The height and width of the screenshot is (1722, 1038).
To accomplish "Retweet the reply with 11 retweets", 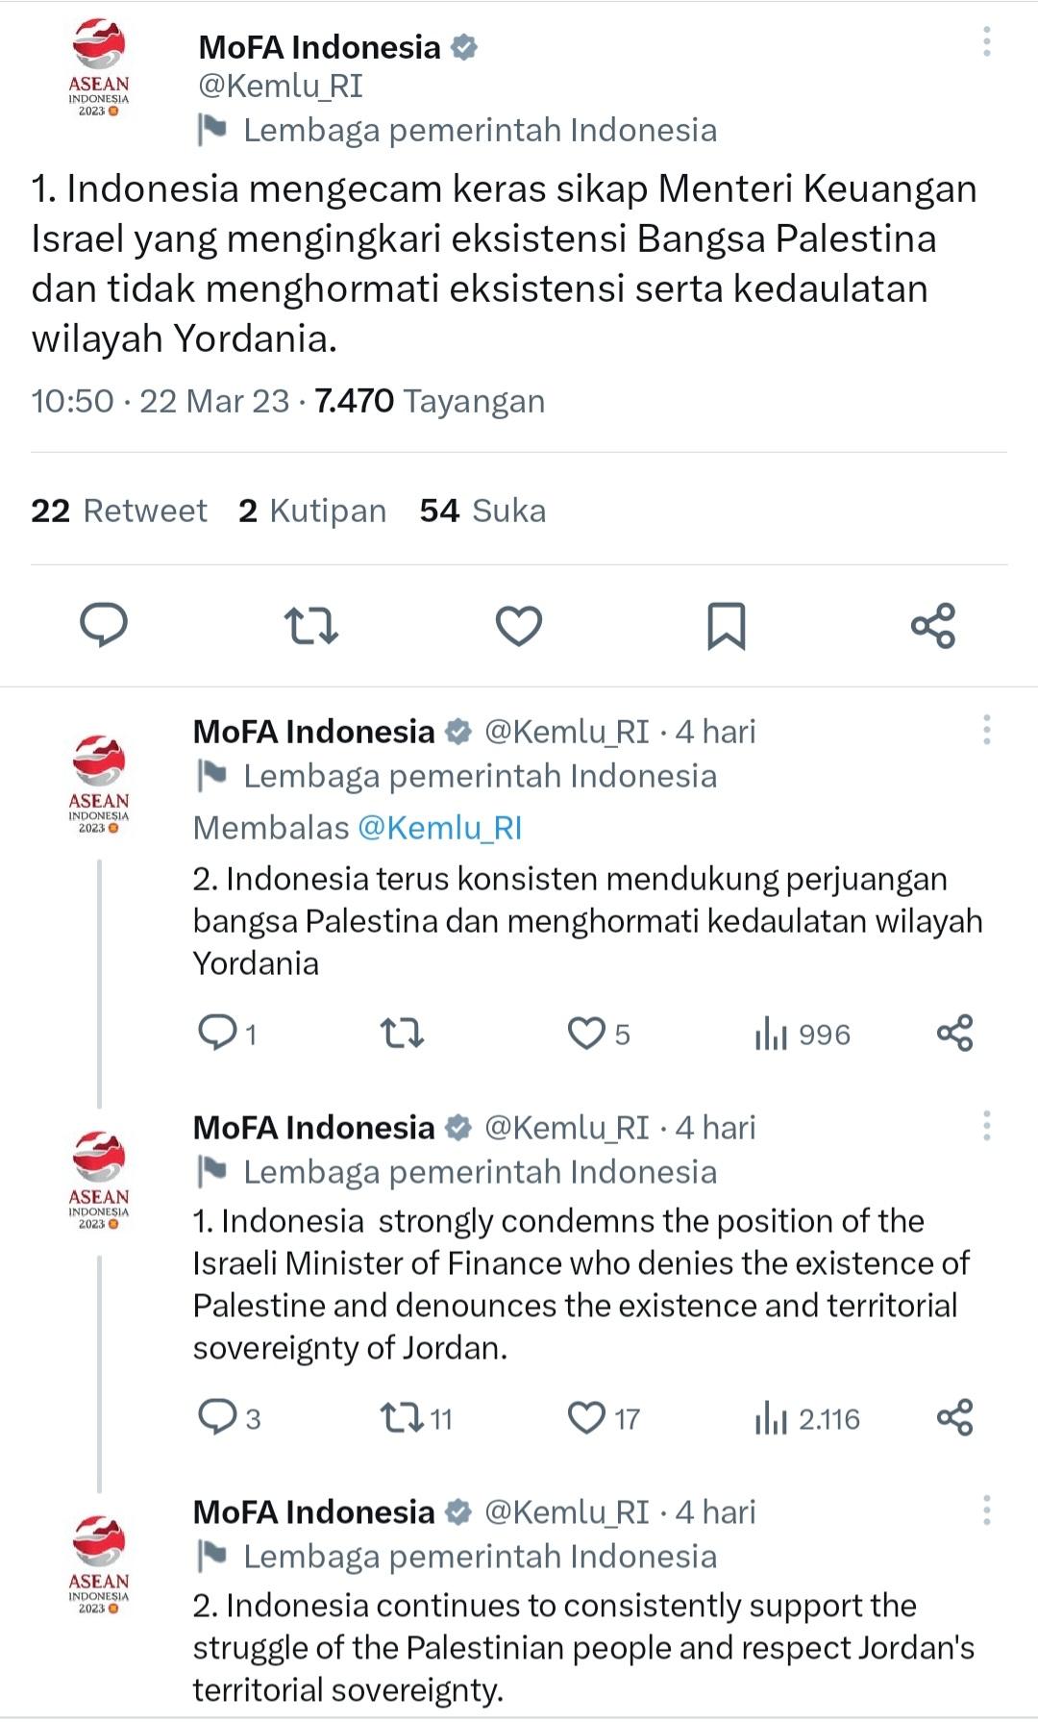I will tap(402, 1418).
